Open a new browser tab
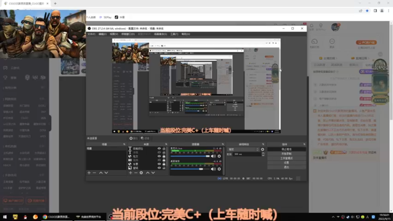The height and width of the screenshot is (221, 393). (x=55, y=3)
